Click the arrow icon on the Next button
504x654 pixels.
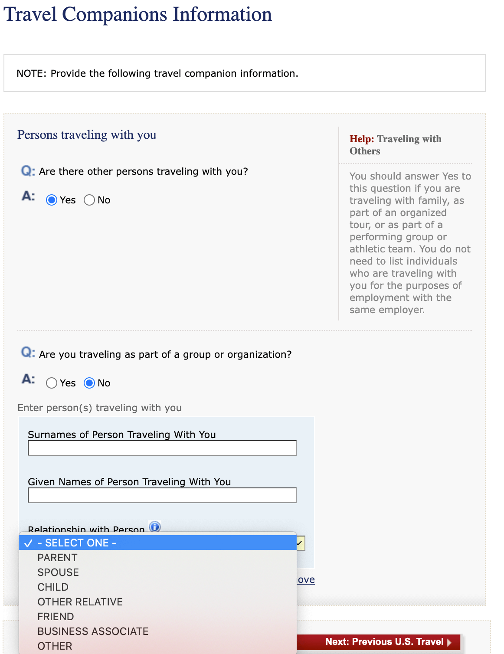pos(449,642)
